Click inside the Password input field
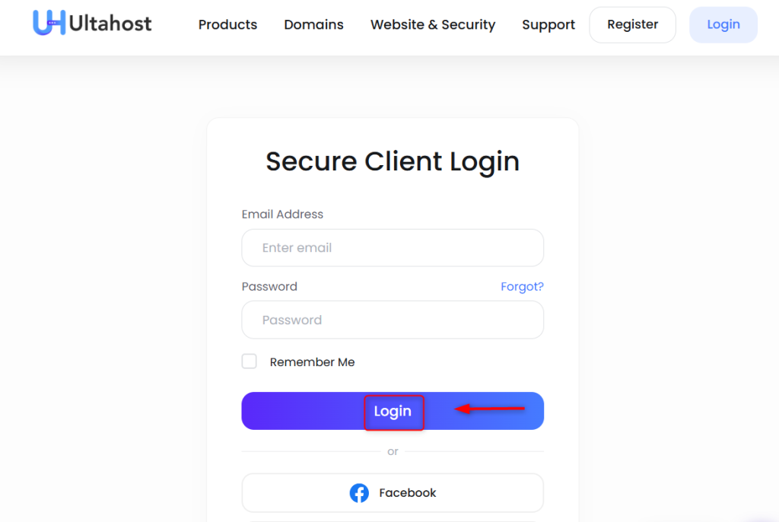This screenshot has height=522, width=779. pyautogui.click(x=392, y=320)
